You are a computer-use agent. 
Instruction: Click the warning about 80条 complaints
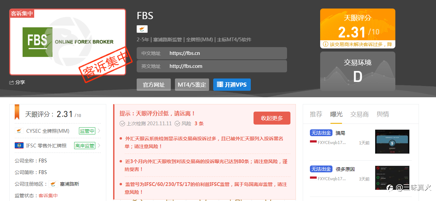pyautogui.click(x=206, y=166)
